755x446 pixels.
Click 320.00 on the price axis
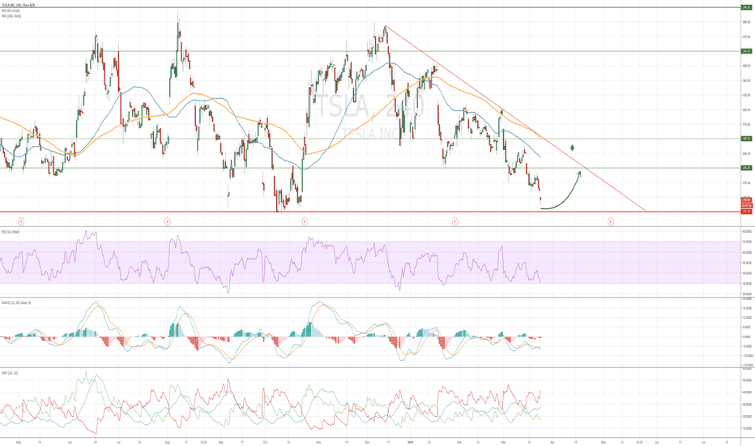point(747,109)
